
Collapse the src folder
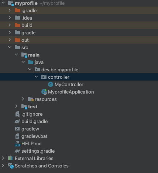[x=10, y=47]
